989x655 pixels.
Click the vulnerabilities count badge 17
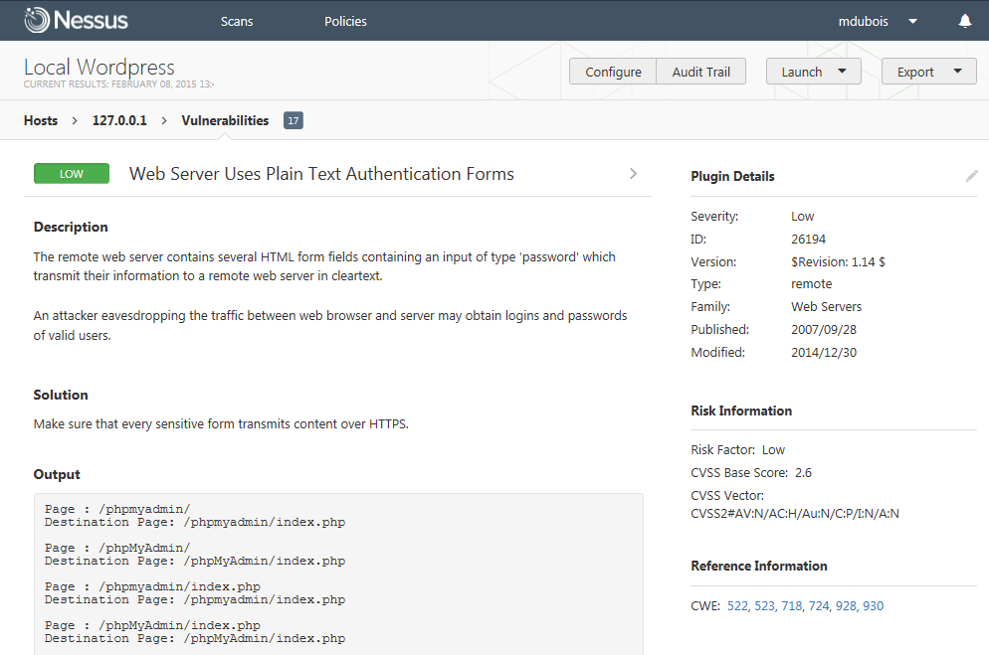(x=294, y=120)
